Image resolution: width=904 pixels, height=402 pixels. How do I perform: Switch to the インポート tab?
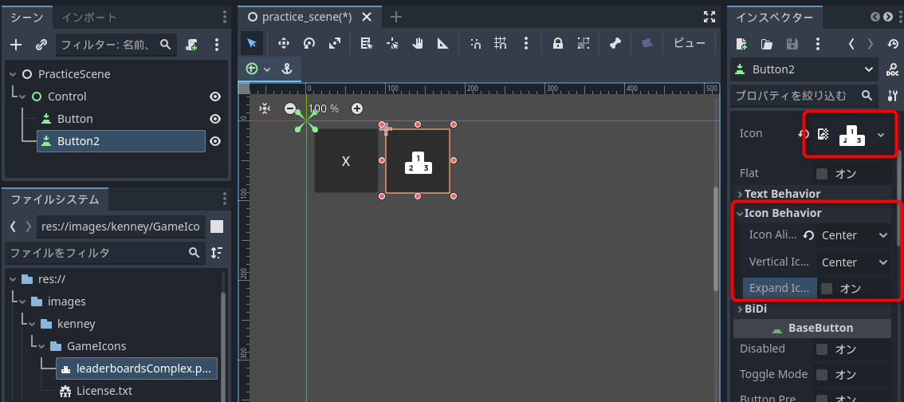(x=89, y=18)
